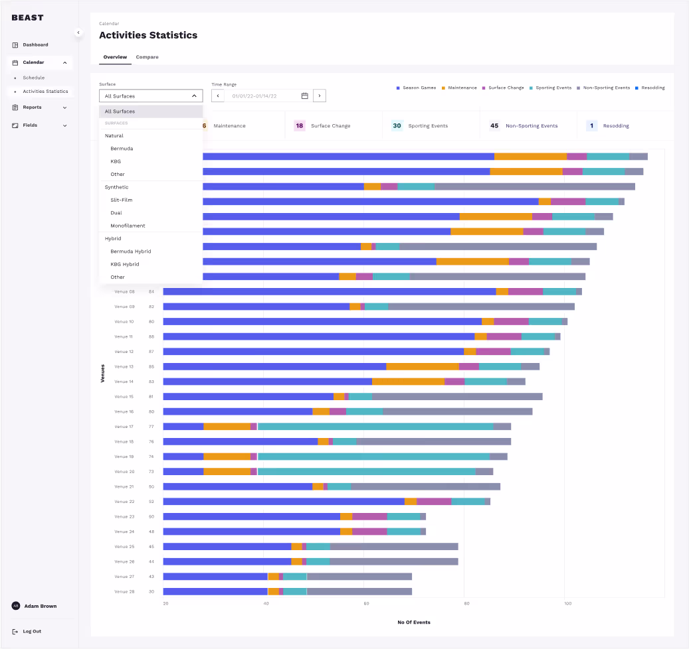Click the Maintenance summary card

[x=243, y=125]
